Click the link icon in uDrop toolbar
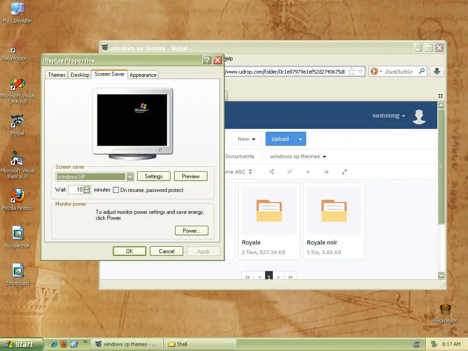Image resolution: width=468 pixels, height=351 pixels. (x=289, y=172)
